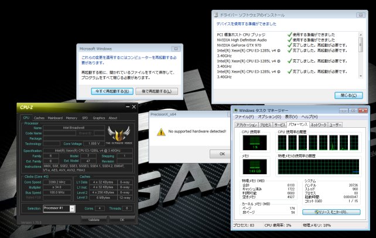Click the Close (C) button in driver install window

pos(348,95)
